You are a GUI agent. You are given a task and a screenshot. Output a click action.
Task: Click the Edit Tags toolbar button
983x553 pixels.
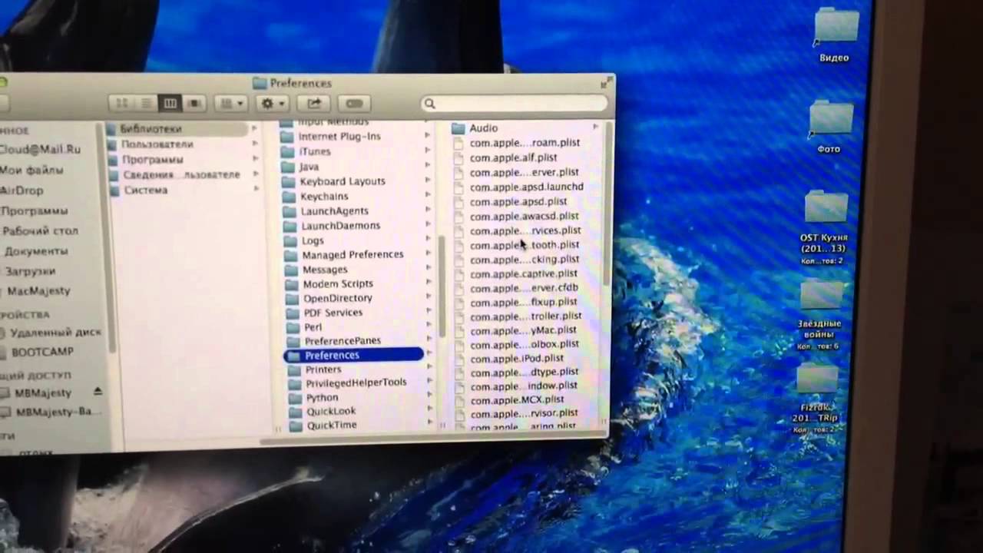354,103
